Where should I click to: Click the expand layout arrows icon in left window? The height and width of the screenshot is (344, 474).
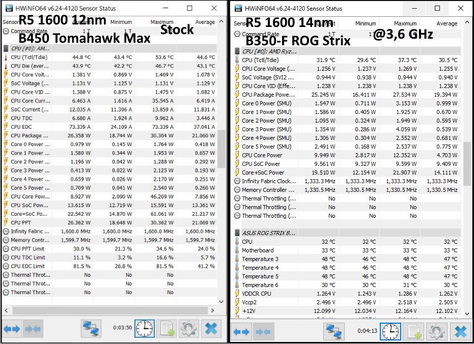click(x=12, y=329)
